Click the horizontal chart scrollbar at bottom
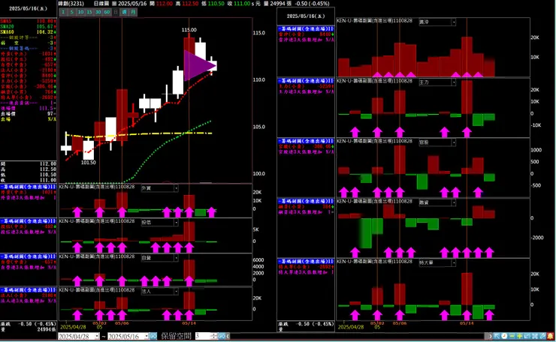Screen dimensions: 556x342 358,336
